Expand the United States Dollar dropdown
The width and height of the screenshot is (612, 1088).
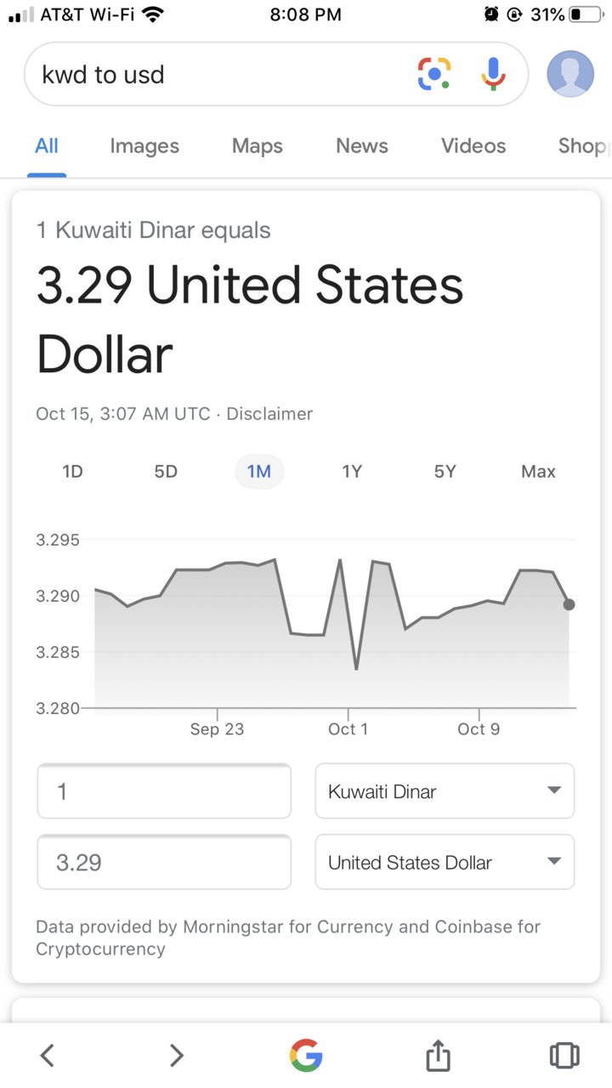pyautogui.click(x=445, y=862)
